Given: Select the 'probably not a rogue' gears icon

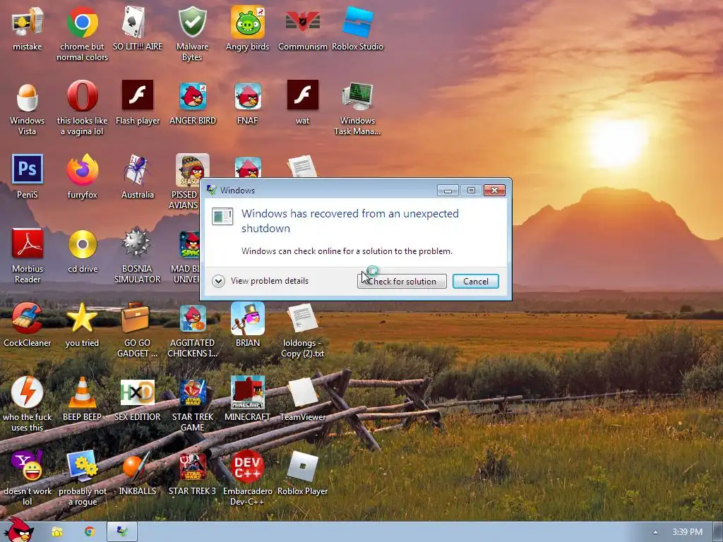Looking at the screenshot, I should point(82,466).
